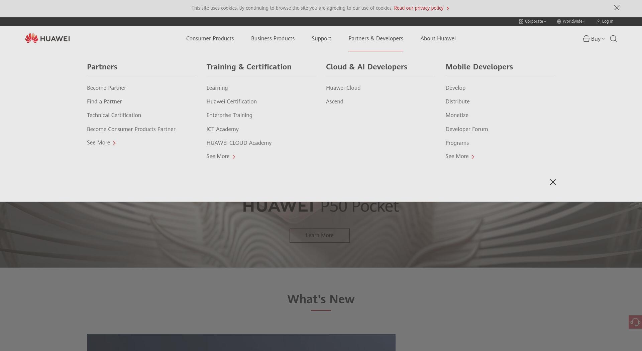Click the news thumbnail below What's New

point(241,342)
